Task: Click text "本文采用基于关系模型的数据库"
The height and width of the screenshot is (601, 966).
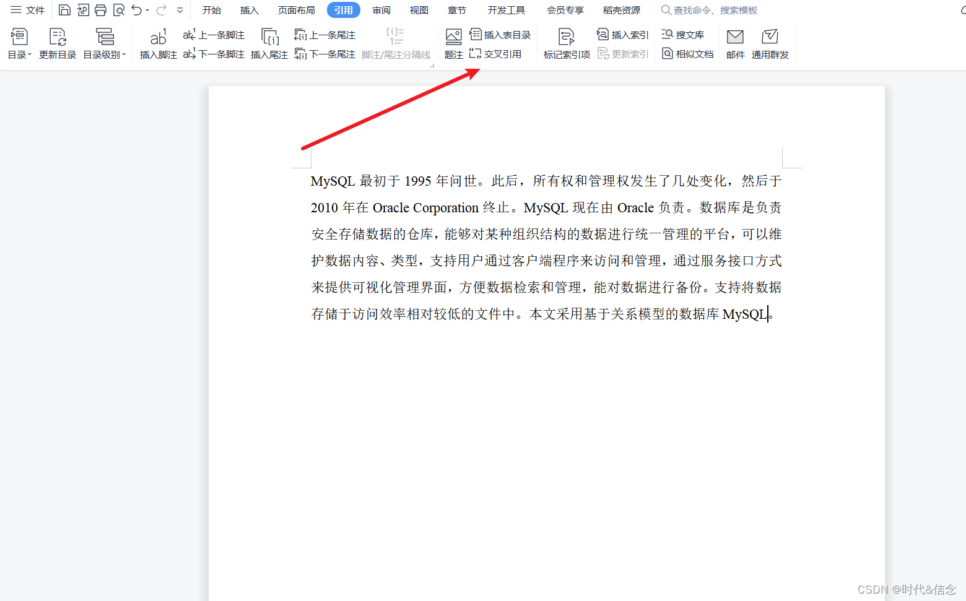Action: [624, 314]
